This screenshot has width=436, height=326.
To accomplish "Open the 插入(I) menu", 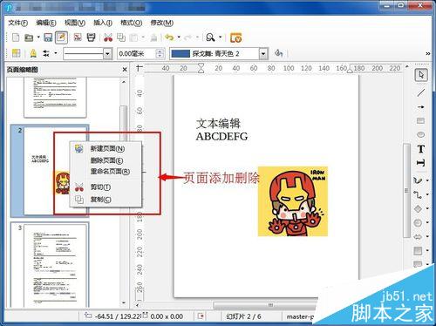I will [103, 23].
